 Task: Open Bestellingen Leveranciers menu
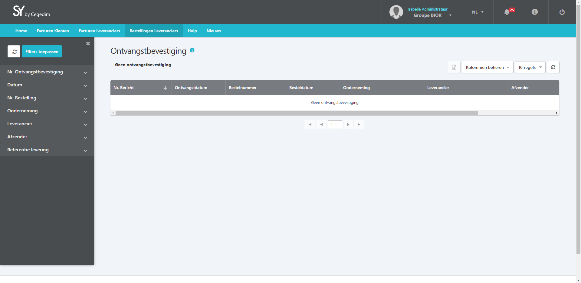point(154,31)
